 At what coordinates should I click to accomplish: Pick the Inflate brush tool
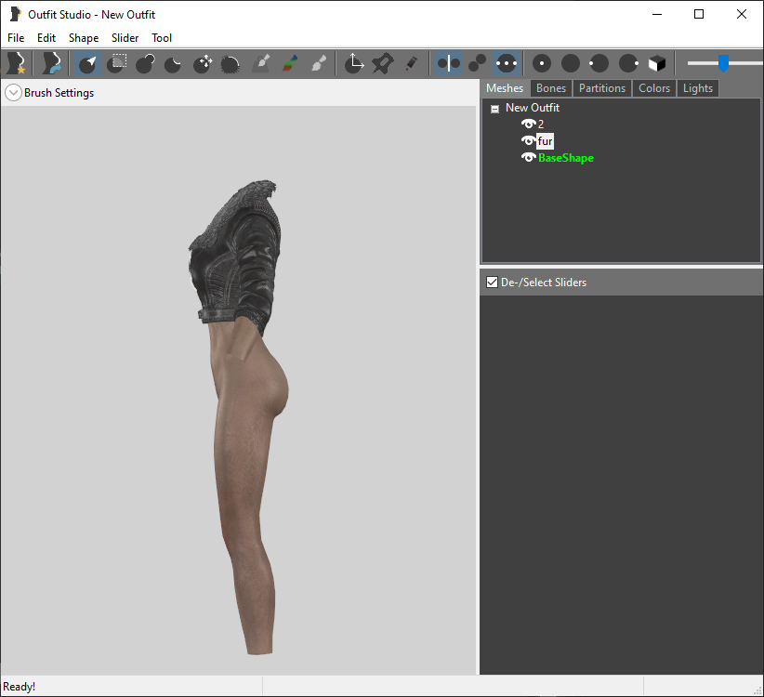click(x=145, y=63)
